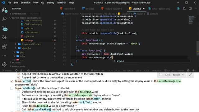The width and height of the screenshot is (199, 112).
Task: Click the code minimap overview
Action: coord(192,20)
